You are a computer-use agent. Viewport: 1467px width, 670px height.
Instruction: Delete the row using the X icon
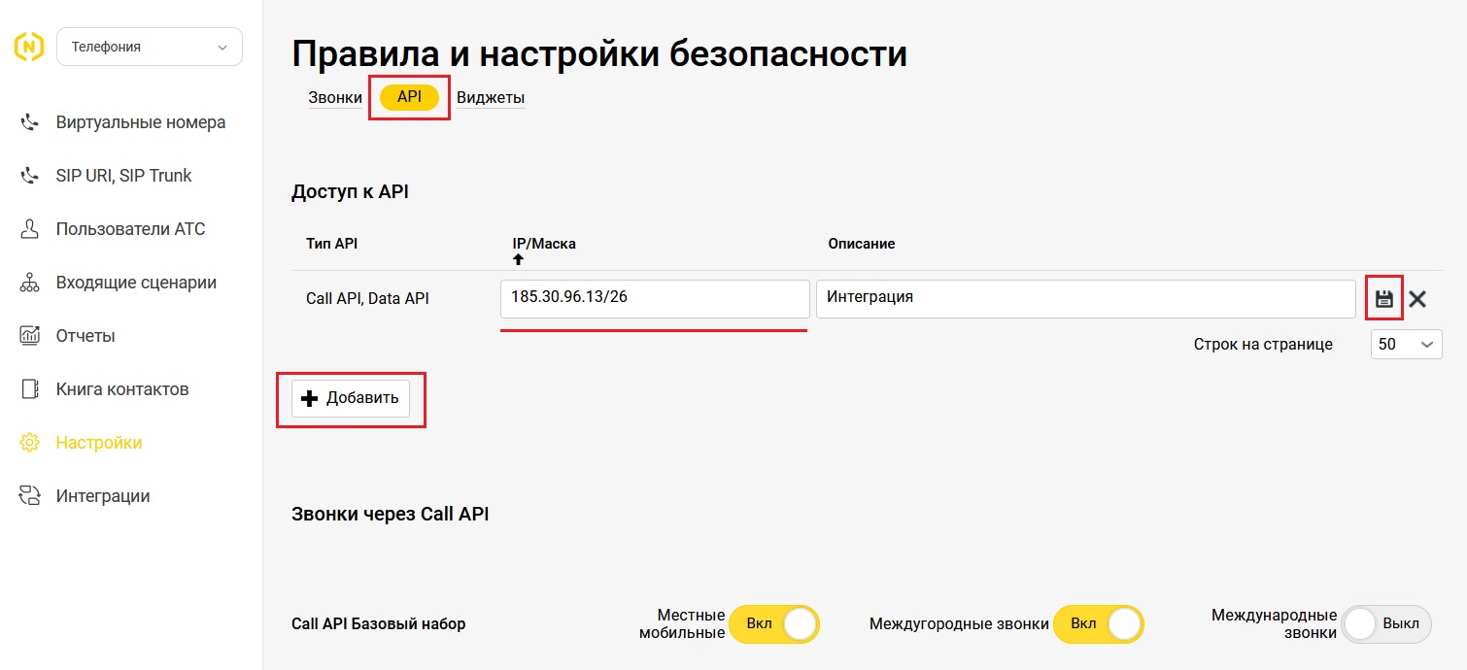1417,299
